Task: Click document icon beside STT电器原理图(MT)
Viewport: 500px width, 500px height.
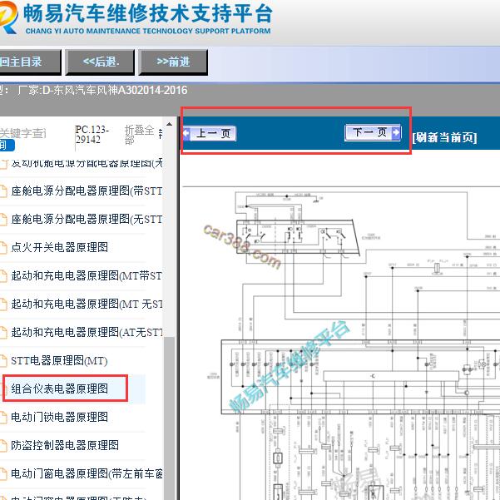Action: click(x=3, y=361)
